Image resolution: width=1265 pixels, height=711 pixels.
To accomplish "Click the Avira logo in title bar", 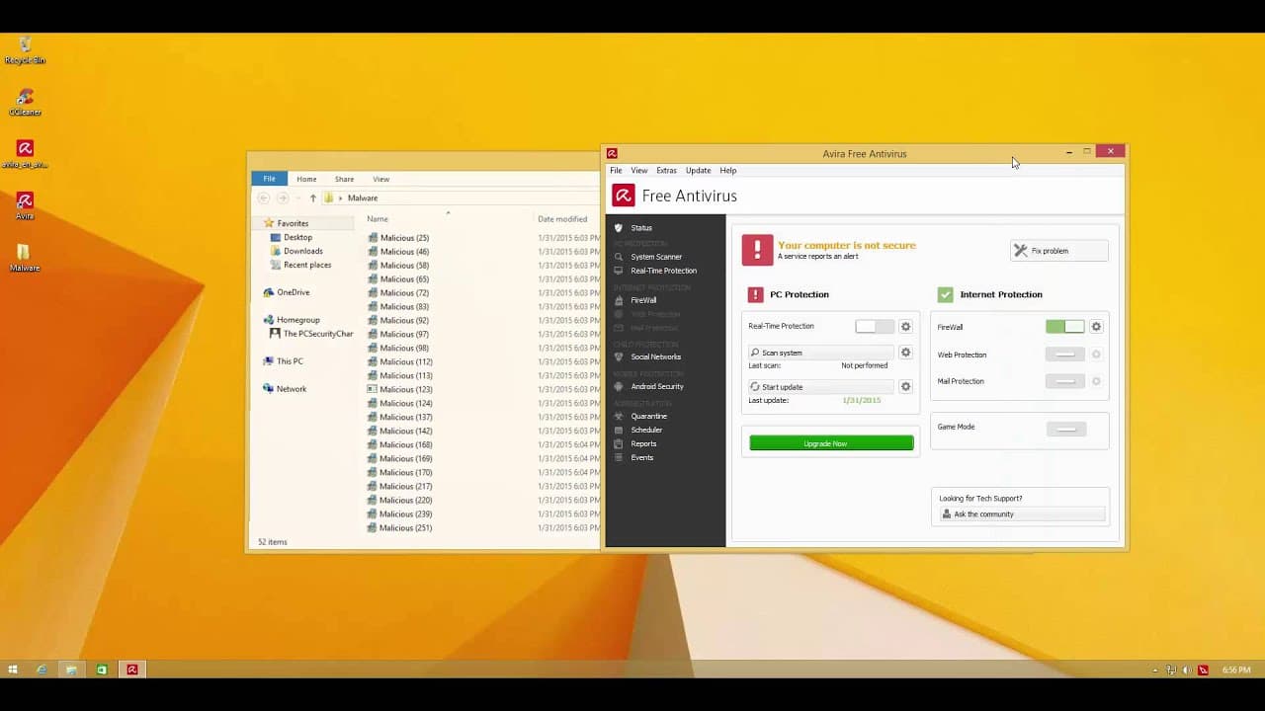I will click(612, 153).
